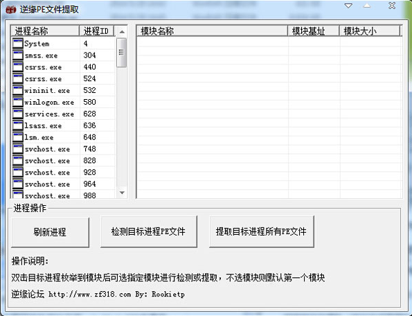The width and height of the screenshot is (412, 316).
Task: Click the 模块大小 column header
Action: tap(370, 31)
